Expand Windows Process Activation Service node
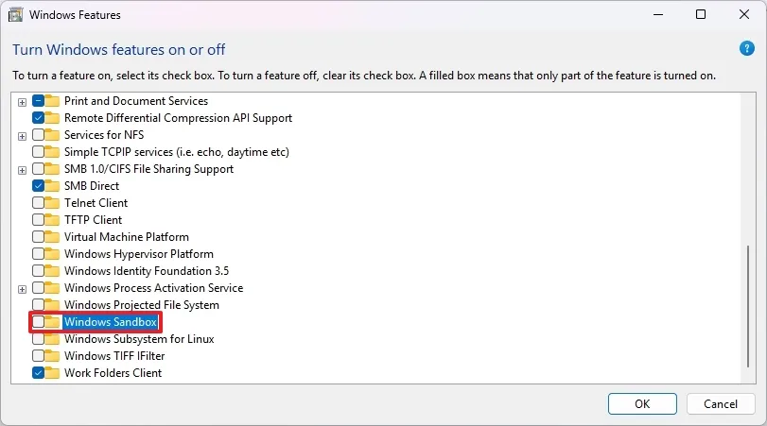Viewport: 767px width, 426px height. 22,288
